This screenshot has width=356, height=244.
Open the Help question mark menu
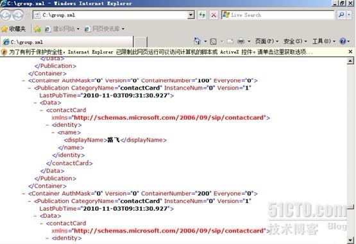[344, 41]
